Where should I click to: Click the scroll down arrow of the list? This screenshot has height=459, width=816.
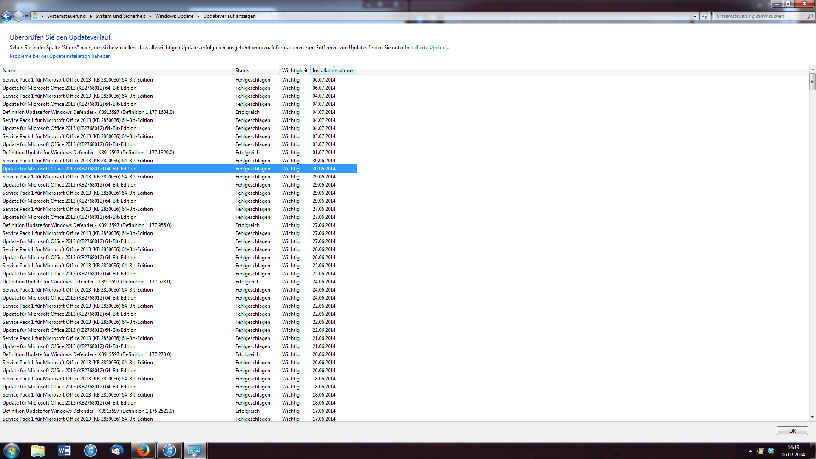pos(812,417)
